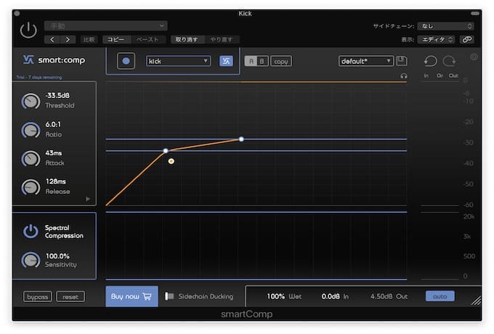Open the default* preset dropdown
The image size is (494, 334).
365,61
